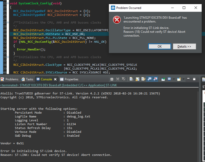Screen dimensions: 205x162
Task: Click the Terminate button in Console toolbar
Action: point(112,79)
